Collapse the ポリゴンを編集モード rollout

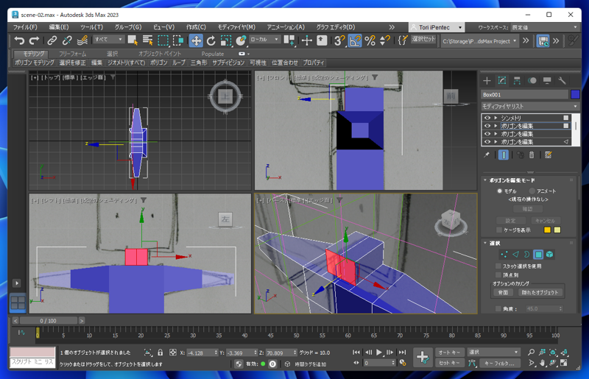point(485,180)
